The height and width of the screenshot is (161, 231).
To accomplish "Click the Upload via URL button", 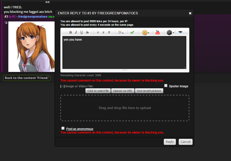I will coord(123,91).
